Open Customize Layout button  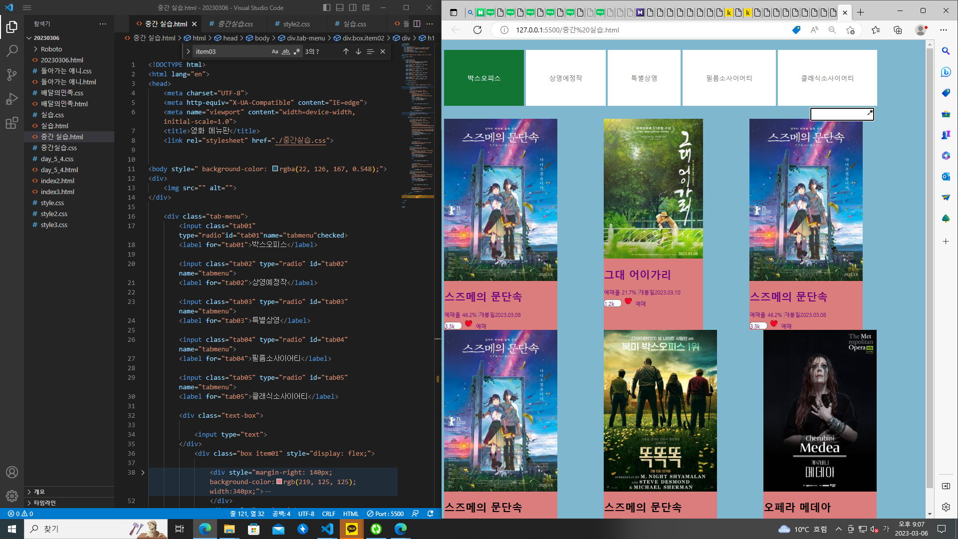(x=366, y=7)
